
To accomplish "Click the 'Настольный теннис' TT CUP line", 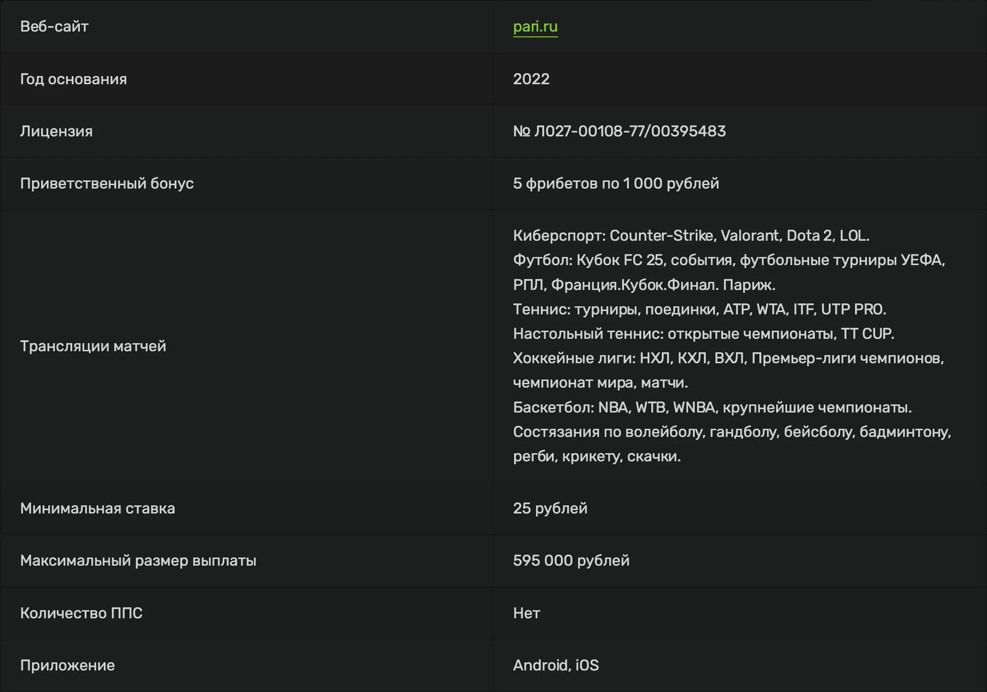I will pyautogui.click(x=703, y=334).
